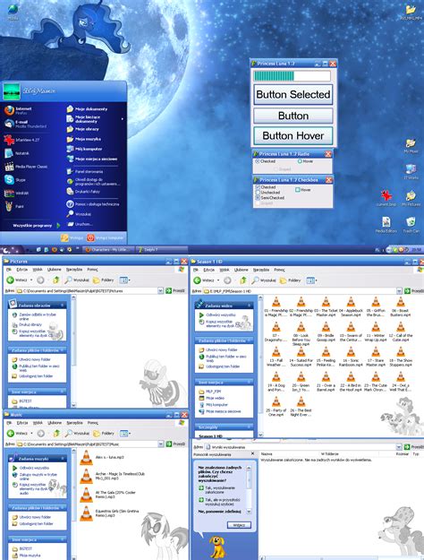Image resolution: width=424 pixels, height=560 pixels.
Task: Click the Up folder icon in Music window
Action: click(x=56, y=433)
